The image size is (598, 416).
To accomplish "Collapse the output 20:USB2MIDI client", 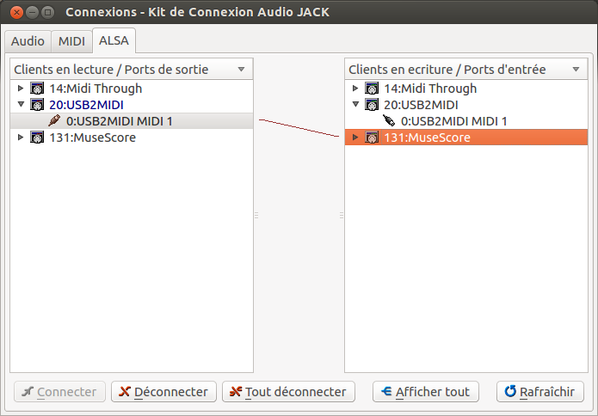I will pos(21,105).
